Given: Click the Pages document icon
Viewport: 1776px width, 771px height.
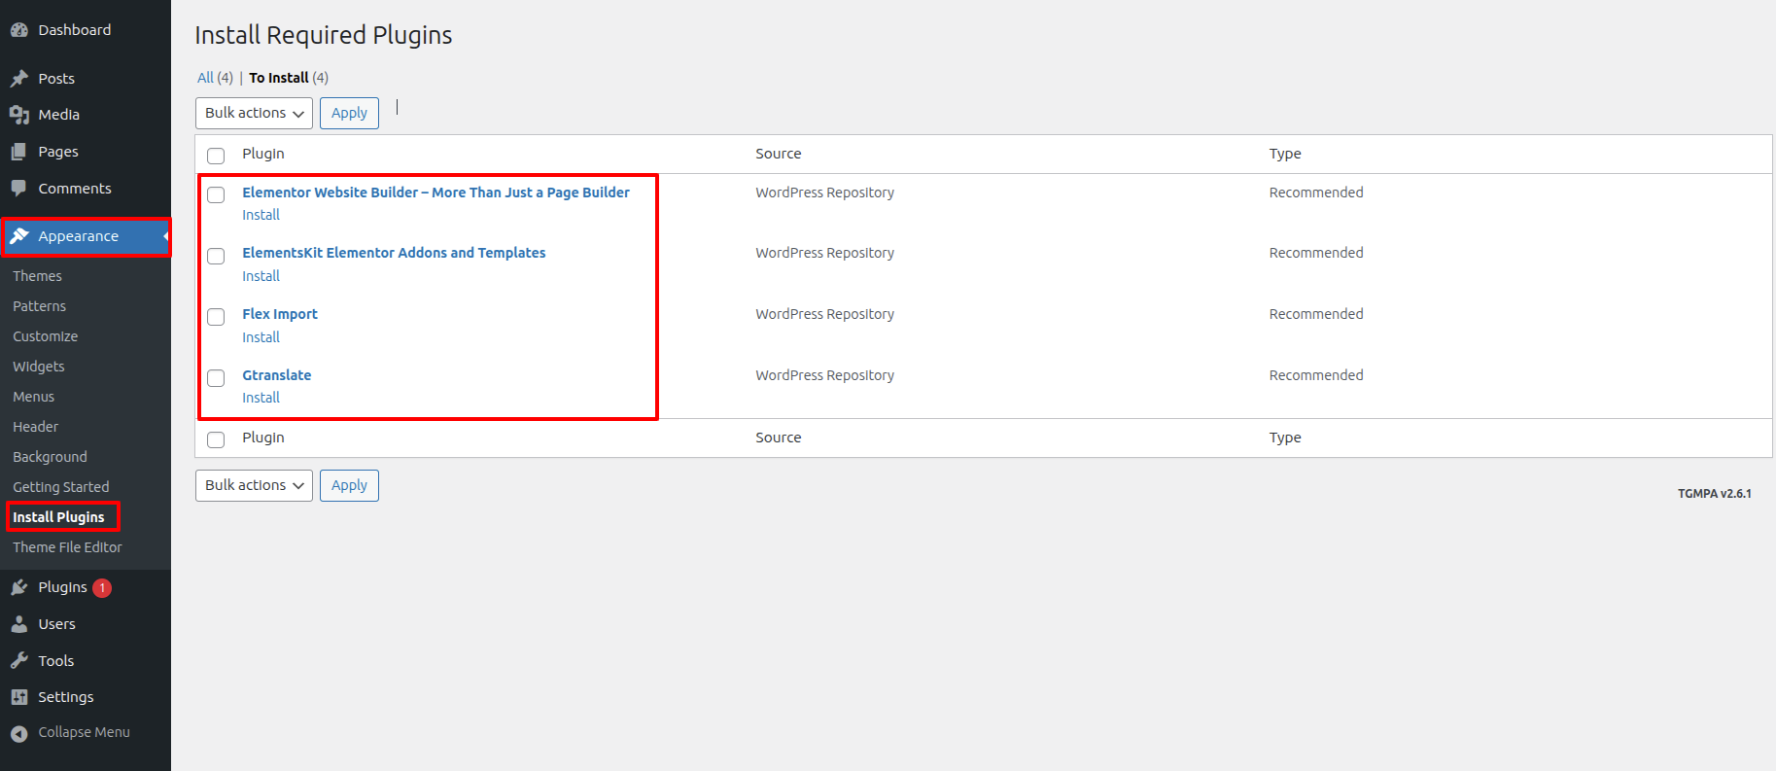Looking at the screenshot, I should [19, 152].
